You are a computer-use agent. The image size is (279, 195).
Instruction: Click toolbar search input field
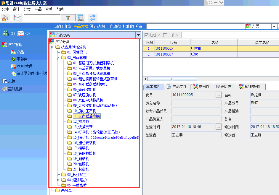pyautogui.click(x=42, y=18)
